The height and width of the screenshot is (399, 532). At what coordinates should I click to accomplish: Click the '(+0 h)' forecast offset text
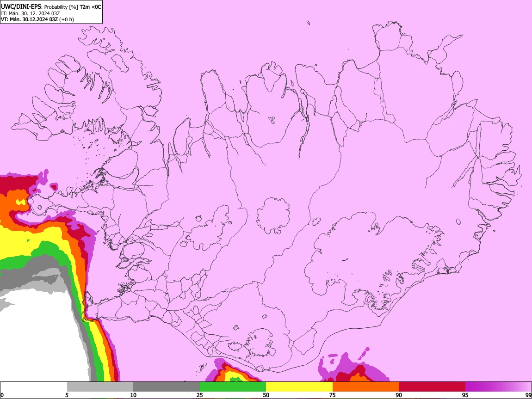(67, 19)
